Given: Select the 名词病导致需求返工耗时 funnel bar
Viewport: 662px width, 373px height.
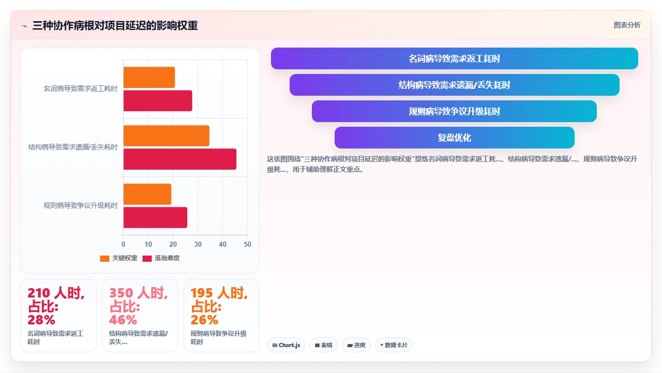Looking at the screenshot, I should pos(455,58).
